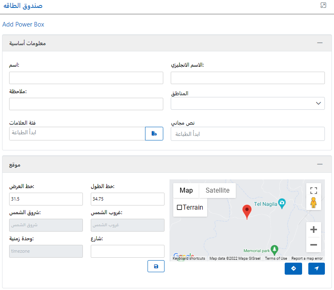Screen dimensions: 334x290
Task: Zoom in on the map
Action: click(x=314, y=230)
